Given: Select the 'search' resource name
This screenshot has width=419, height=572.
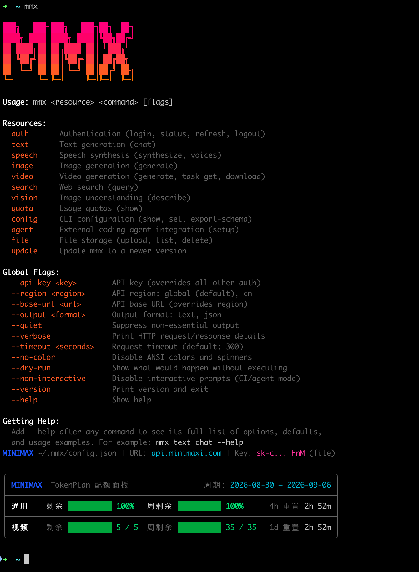Looking at the screenshot, I should pos(24,187).
